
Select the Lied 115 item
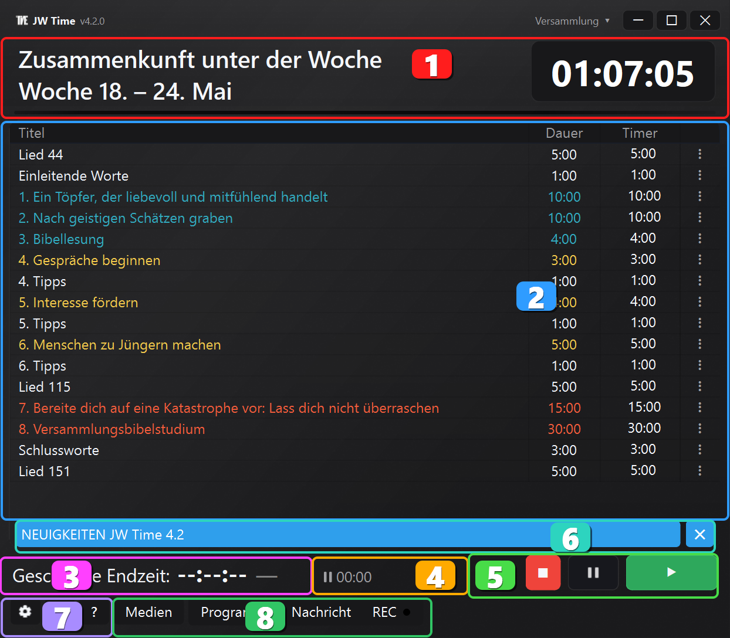(x=44, y=387)
